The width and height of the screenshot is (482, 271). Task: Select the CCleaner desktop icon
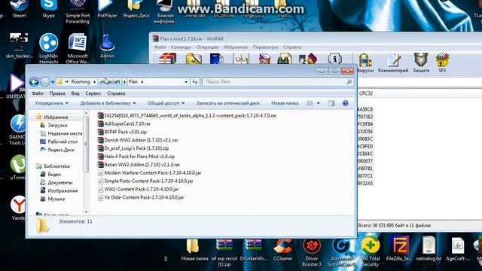283,249
